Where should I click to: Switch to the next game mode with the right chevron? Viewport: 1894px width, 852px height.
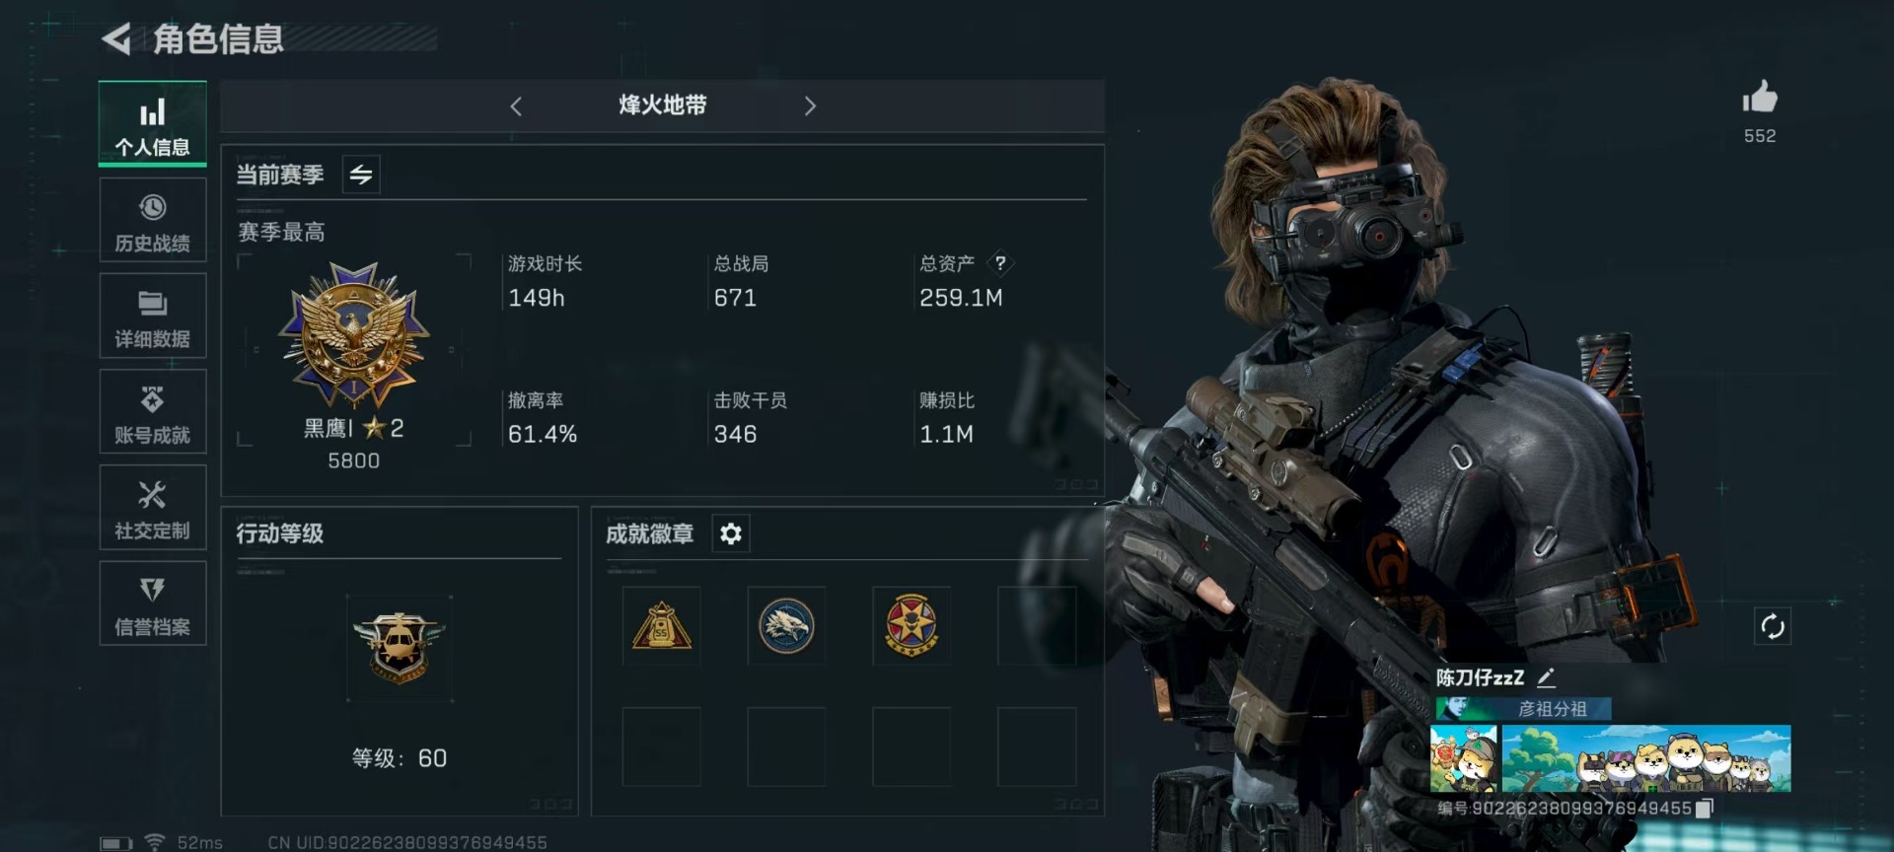pos(810,106)
